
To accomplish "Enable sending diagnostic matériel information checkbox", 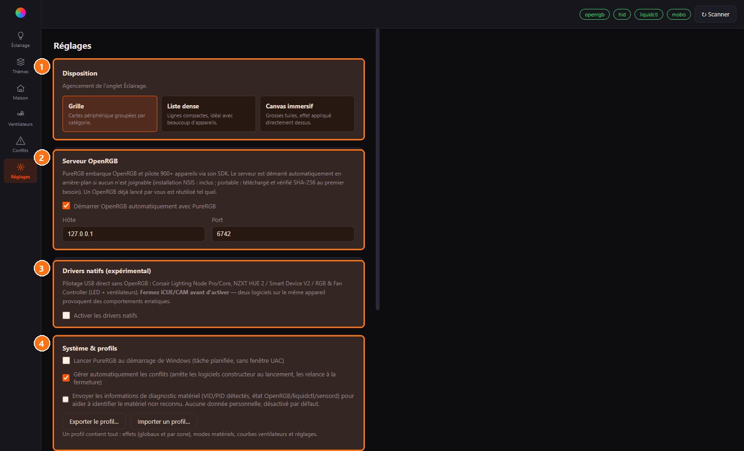I will pyautogui.click(x=65, y=399).
